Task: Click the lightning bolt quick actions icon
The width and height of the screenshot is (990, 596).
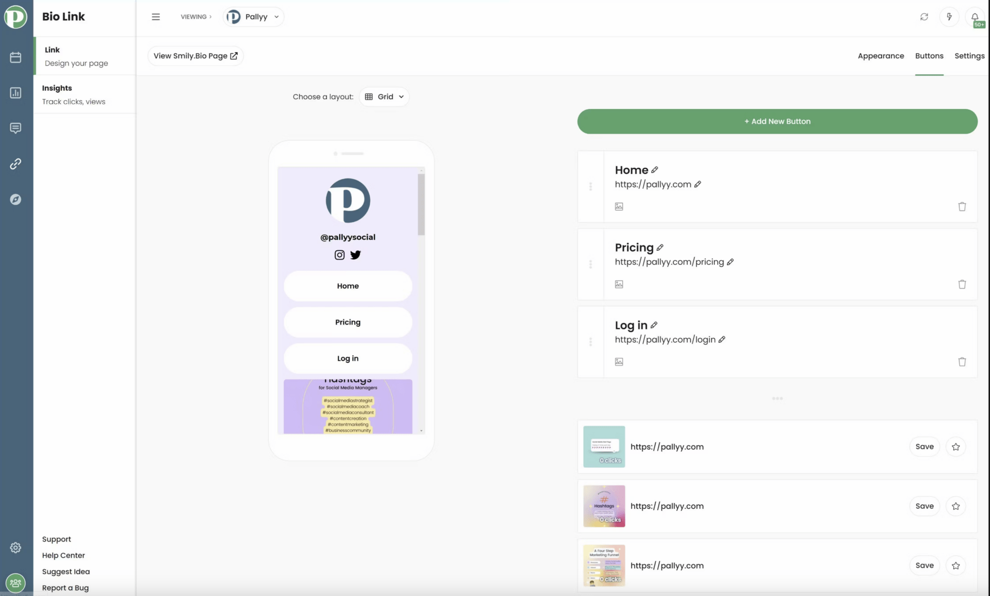Action: tap(949, 17)
